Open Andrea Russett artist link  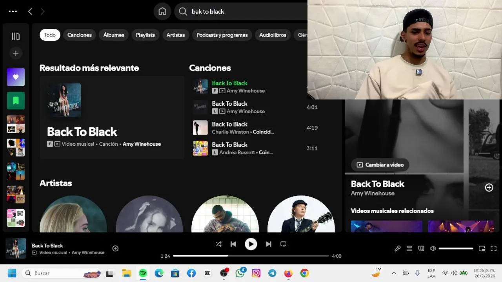pos(237,152)
